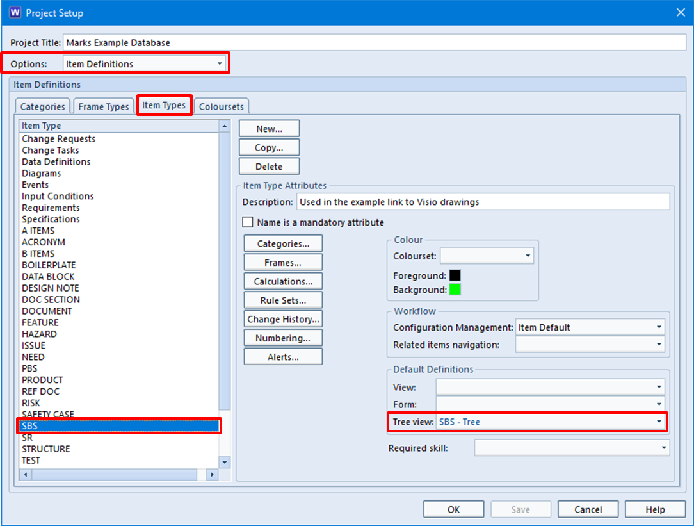
Task: Switch to the Coloursets tab
Action: tap(221, 106)
